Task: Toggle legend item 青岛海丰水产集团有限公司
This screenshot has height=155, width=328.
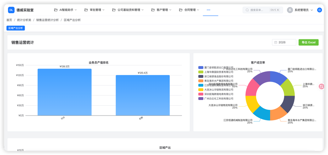Action: (x=216, y=81)
